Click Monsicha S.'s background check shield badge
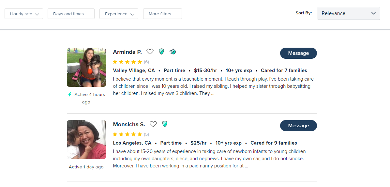Screen dimensions: 390x187 coord(165,124)
